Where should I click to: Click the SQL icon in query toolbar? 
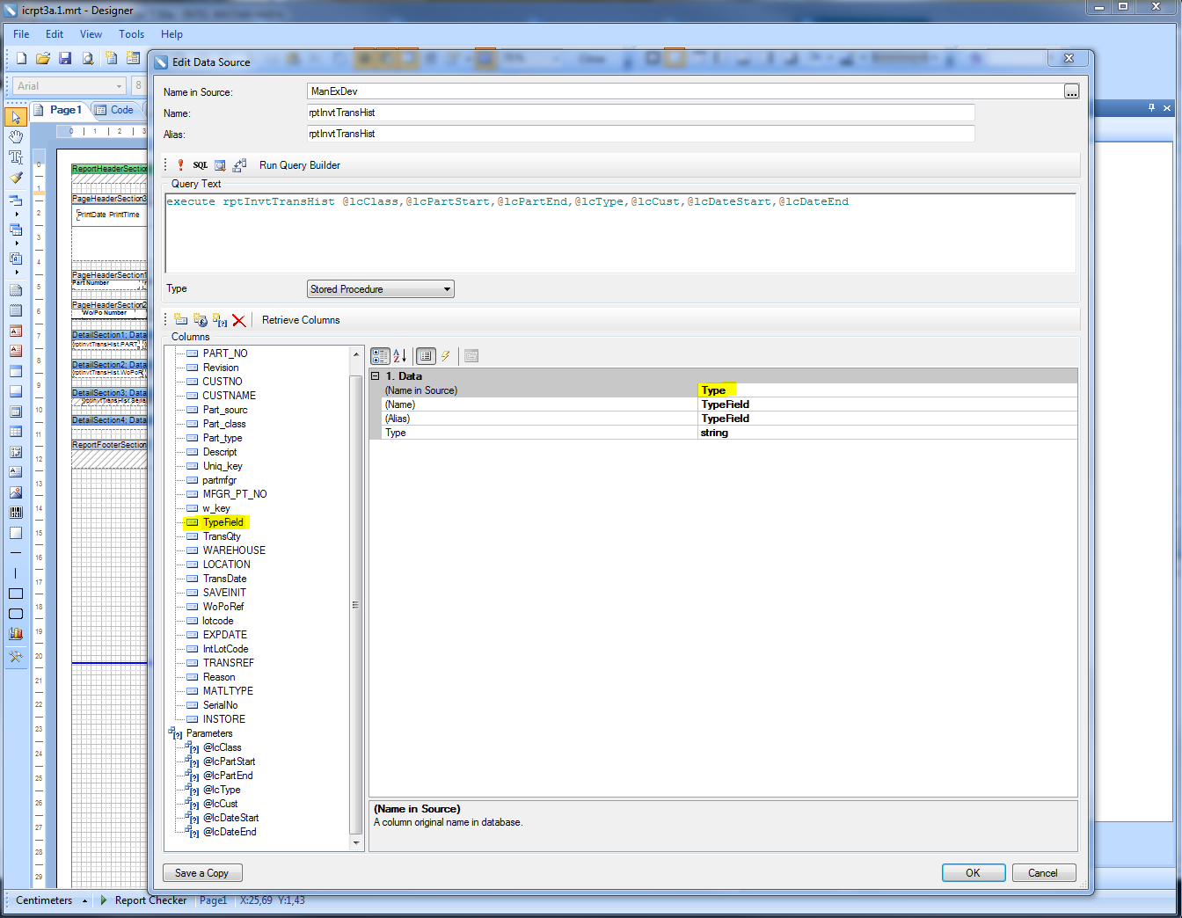coord(201,165)
